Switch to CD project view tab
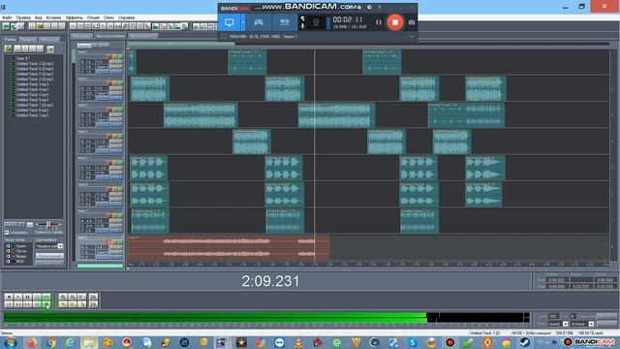Image resolution: width=620 pixels, height=349 pixels. [143, 36]
